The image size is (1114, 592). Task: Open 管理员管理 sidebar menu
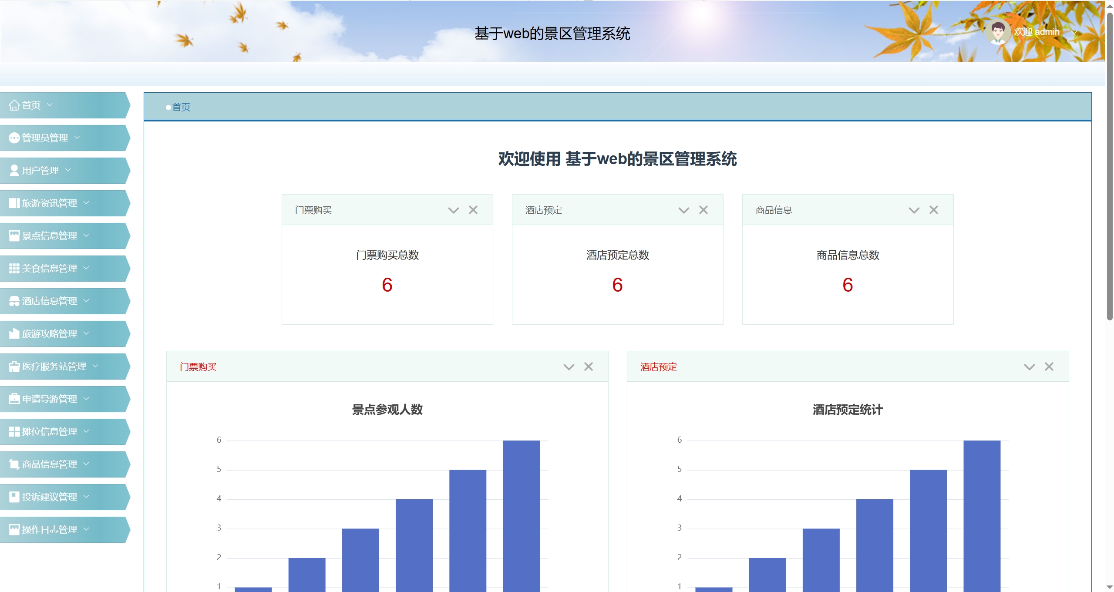click(64, 138)
